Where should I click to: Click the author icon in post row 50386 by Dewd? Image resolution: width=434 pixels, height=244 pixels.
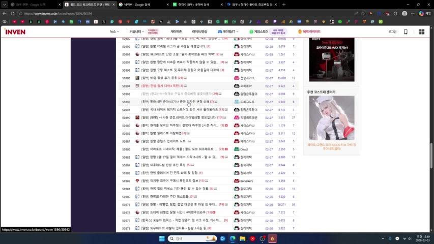click(237, 149)
